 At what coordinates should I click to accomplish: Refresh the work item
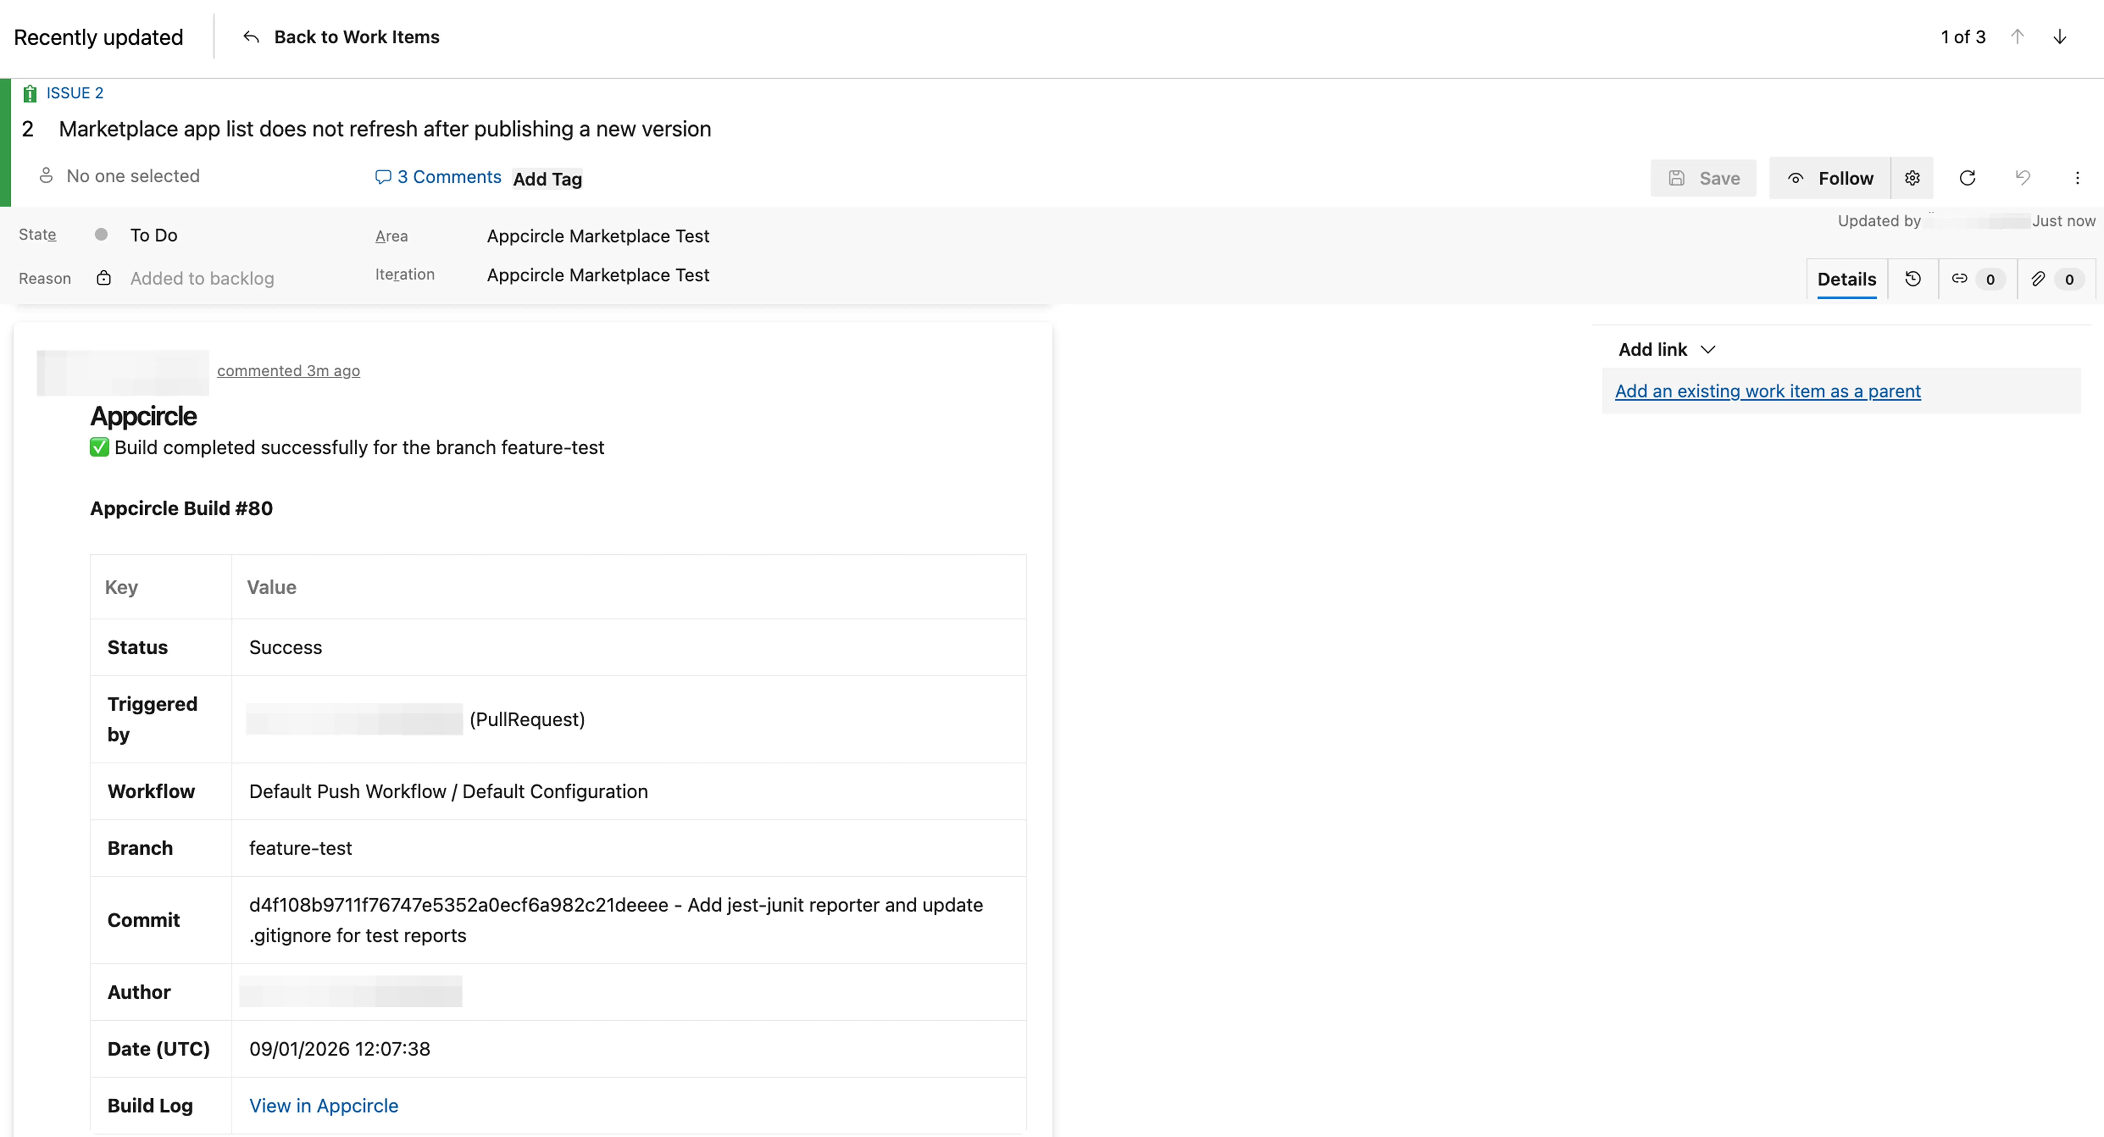1968,178
